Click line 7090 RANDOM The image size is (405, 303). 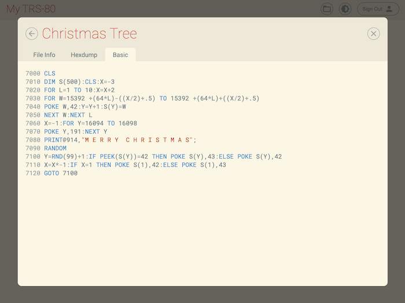[x=46, y=148]
